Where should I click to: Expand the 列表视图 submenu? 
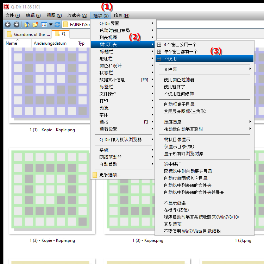tap(123, 38)
